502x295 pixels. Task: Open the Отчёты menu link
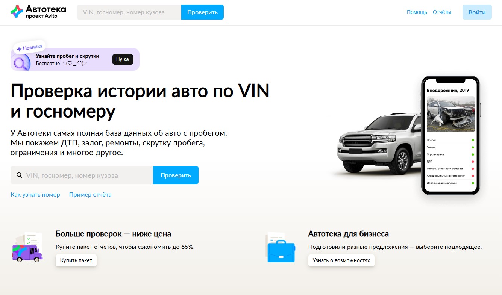[x=442, y=12]
